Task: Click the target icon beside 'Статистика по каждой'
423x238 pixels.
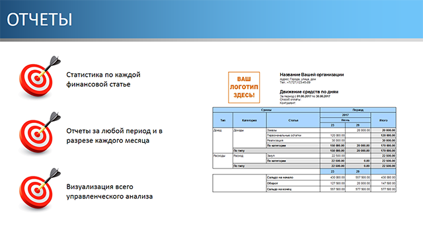Action: (x=40, y=77)
